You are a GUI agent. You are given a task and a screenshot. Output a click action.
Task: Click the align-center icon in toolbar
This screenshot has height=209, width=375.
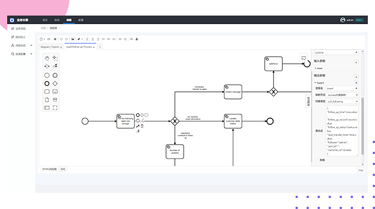pos(93,39)
